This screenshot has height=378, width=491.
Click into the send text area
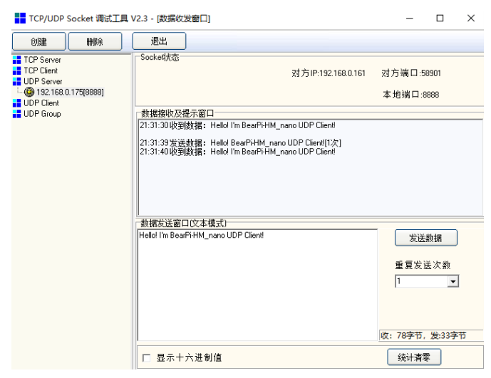pyautogui.click(x=257, y=285)
